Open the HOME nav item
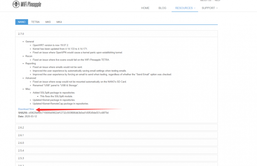The height and width of the screenshot is (166, 257). coord(145,8)
